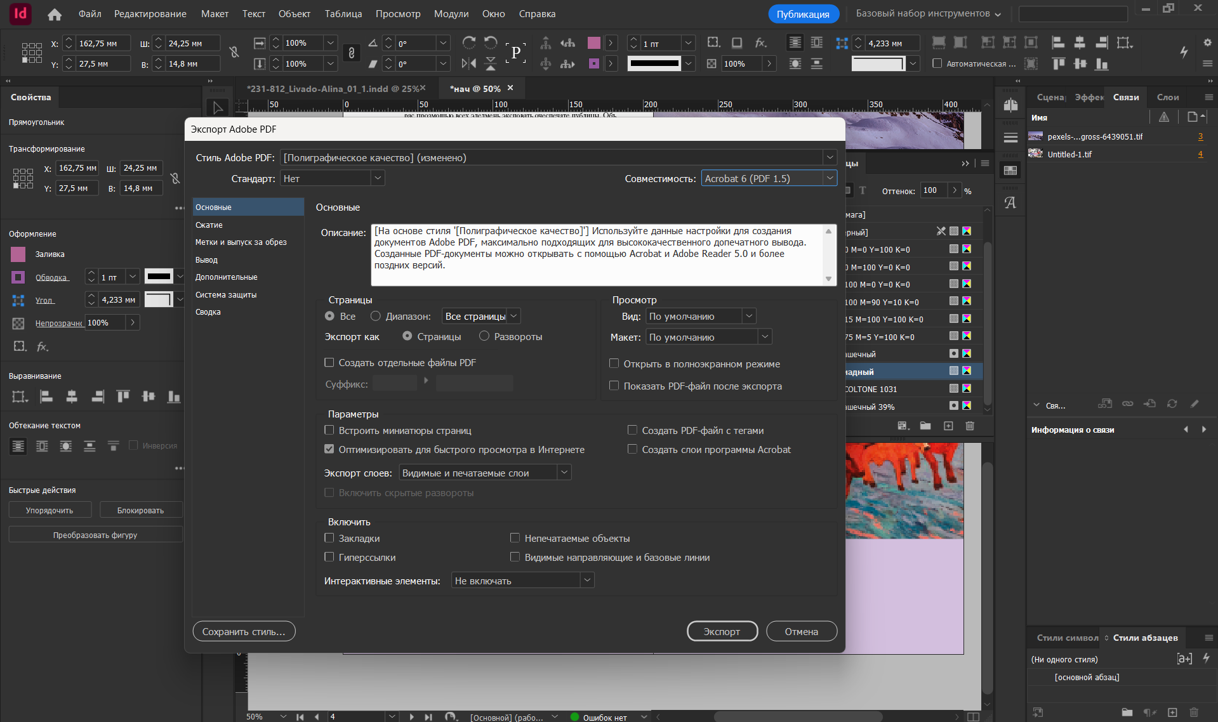Enable Встроить миниатюры страниц
Image resolution: width=1218 pixels, height=722 pixels.
[329, 430]
